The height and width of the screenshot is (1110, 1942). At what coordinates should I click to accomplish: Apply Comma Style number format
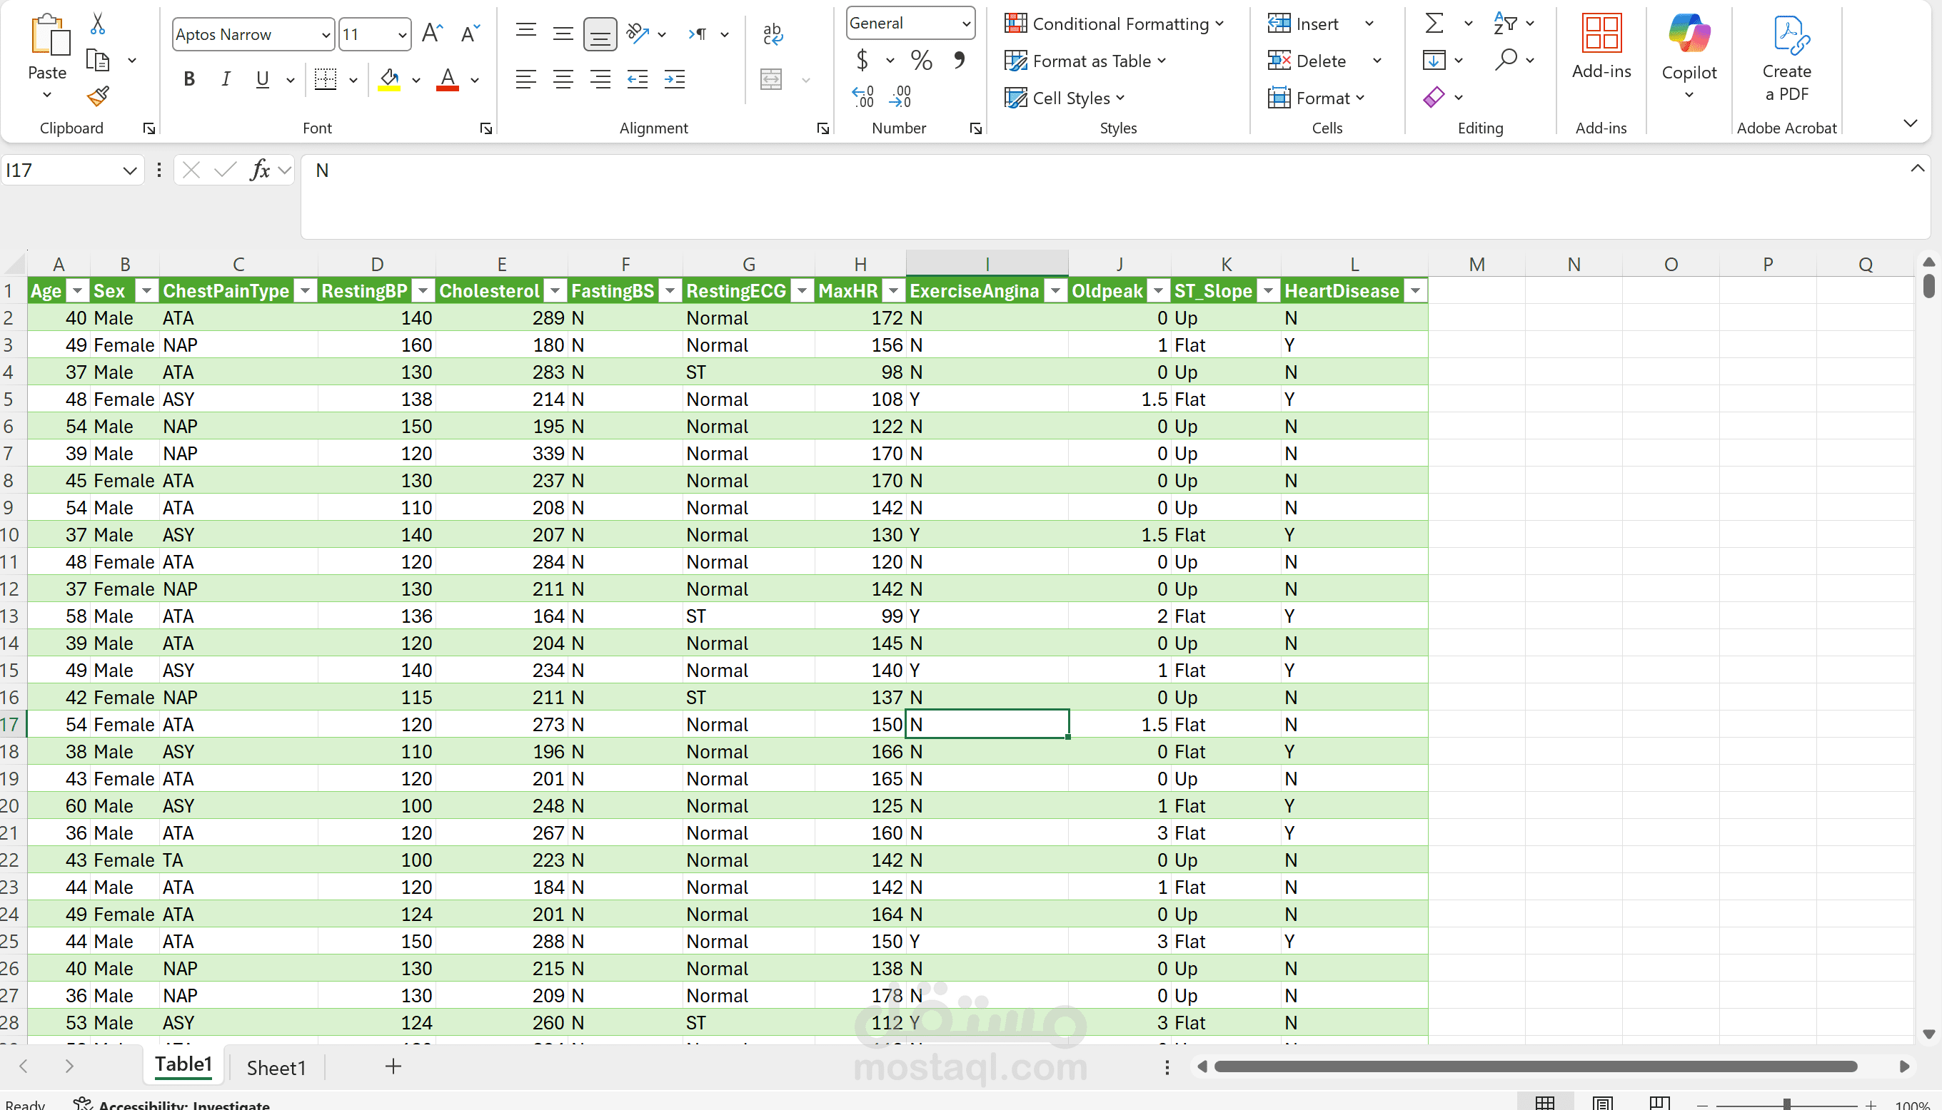pos(960,60)
